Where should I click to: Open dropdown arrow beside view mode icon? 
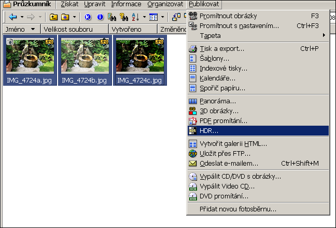(x=162, y=17)
